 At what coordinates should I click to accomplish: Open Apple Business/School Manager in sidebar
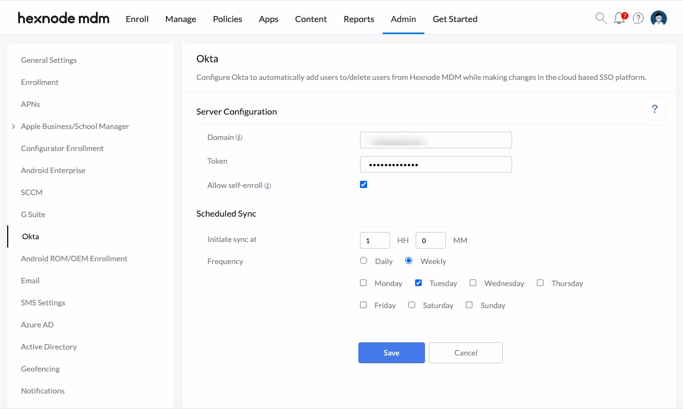(75, 126)
